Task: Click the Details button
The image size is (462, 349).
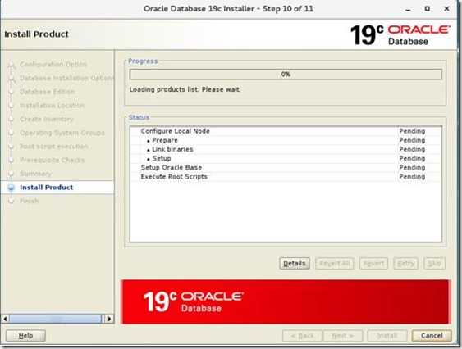Action: 295,263
